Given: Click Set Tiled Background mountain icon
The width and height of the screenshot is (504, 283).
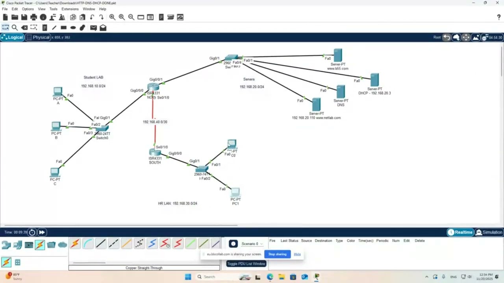Looking at the screenshot, I should (476, 37).
